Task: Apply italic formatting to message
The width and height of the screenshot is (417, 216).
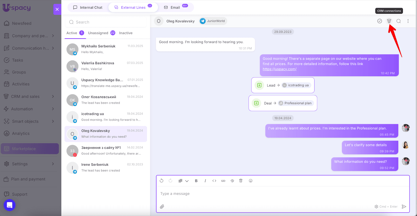Action: pos(205,181)
